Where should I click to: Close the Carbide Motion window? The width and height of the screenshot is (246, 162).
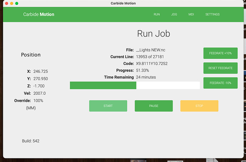(6, 3)
